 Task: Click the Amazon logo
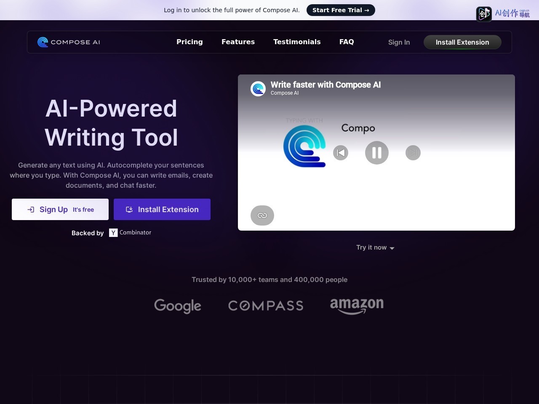pyautogui.click(x=357, y=306)
